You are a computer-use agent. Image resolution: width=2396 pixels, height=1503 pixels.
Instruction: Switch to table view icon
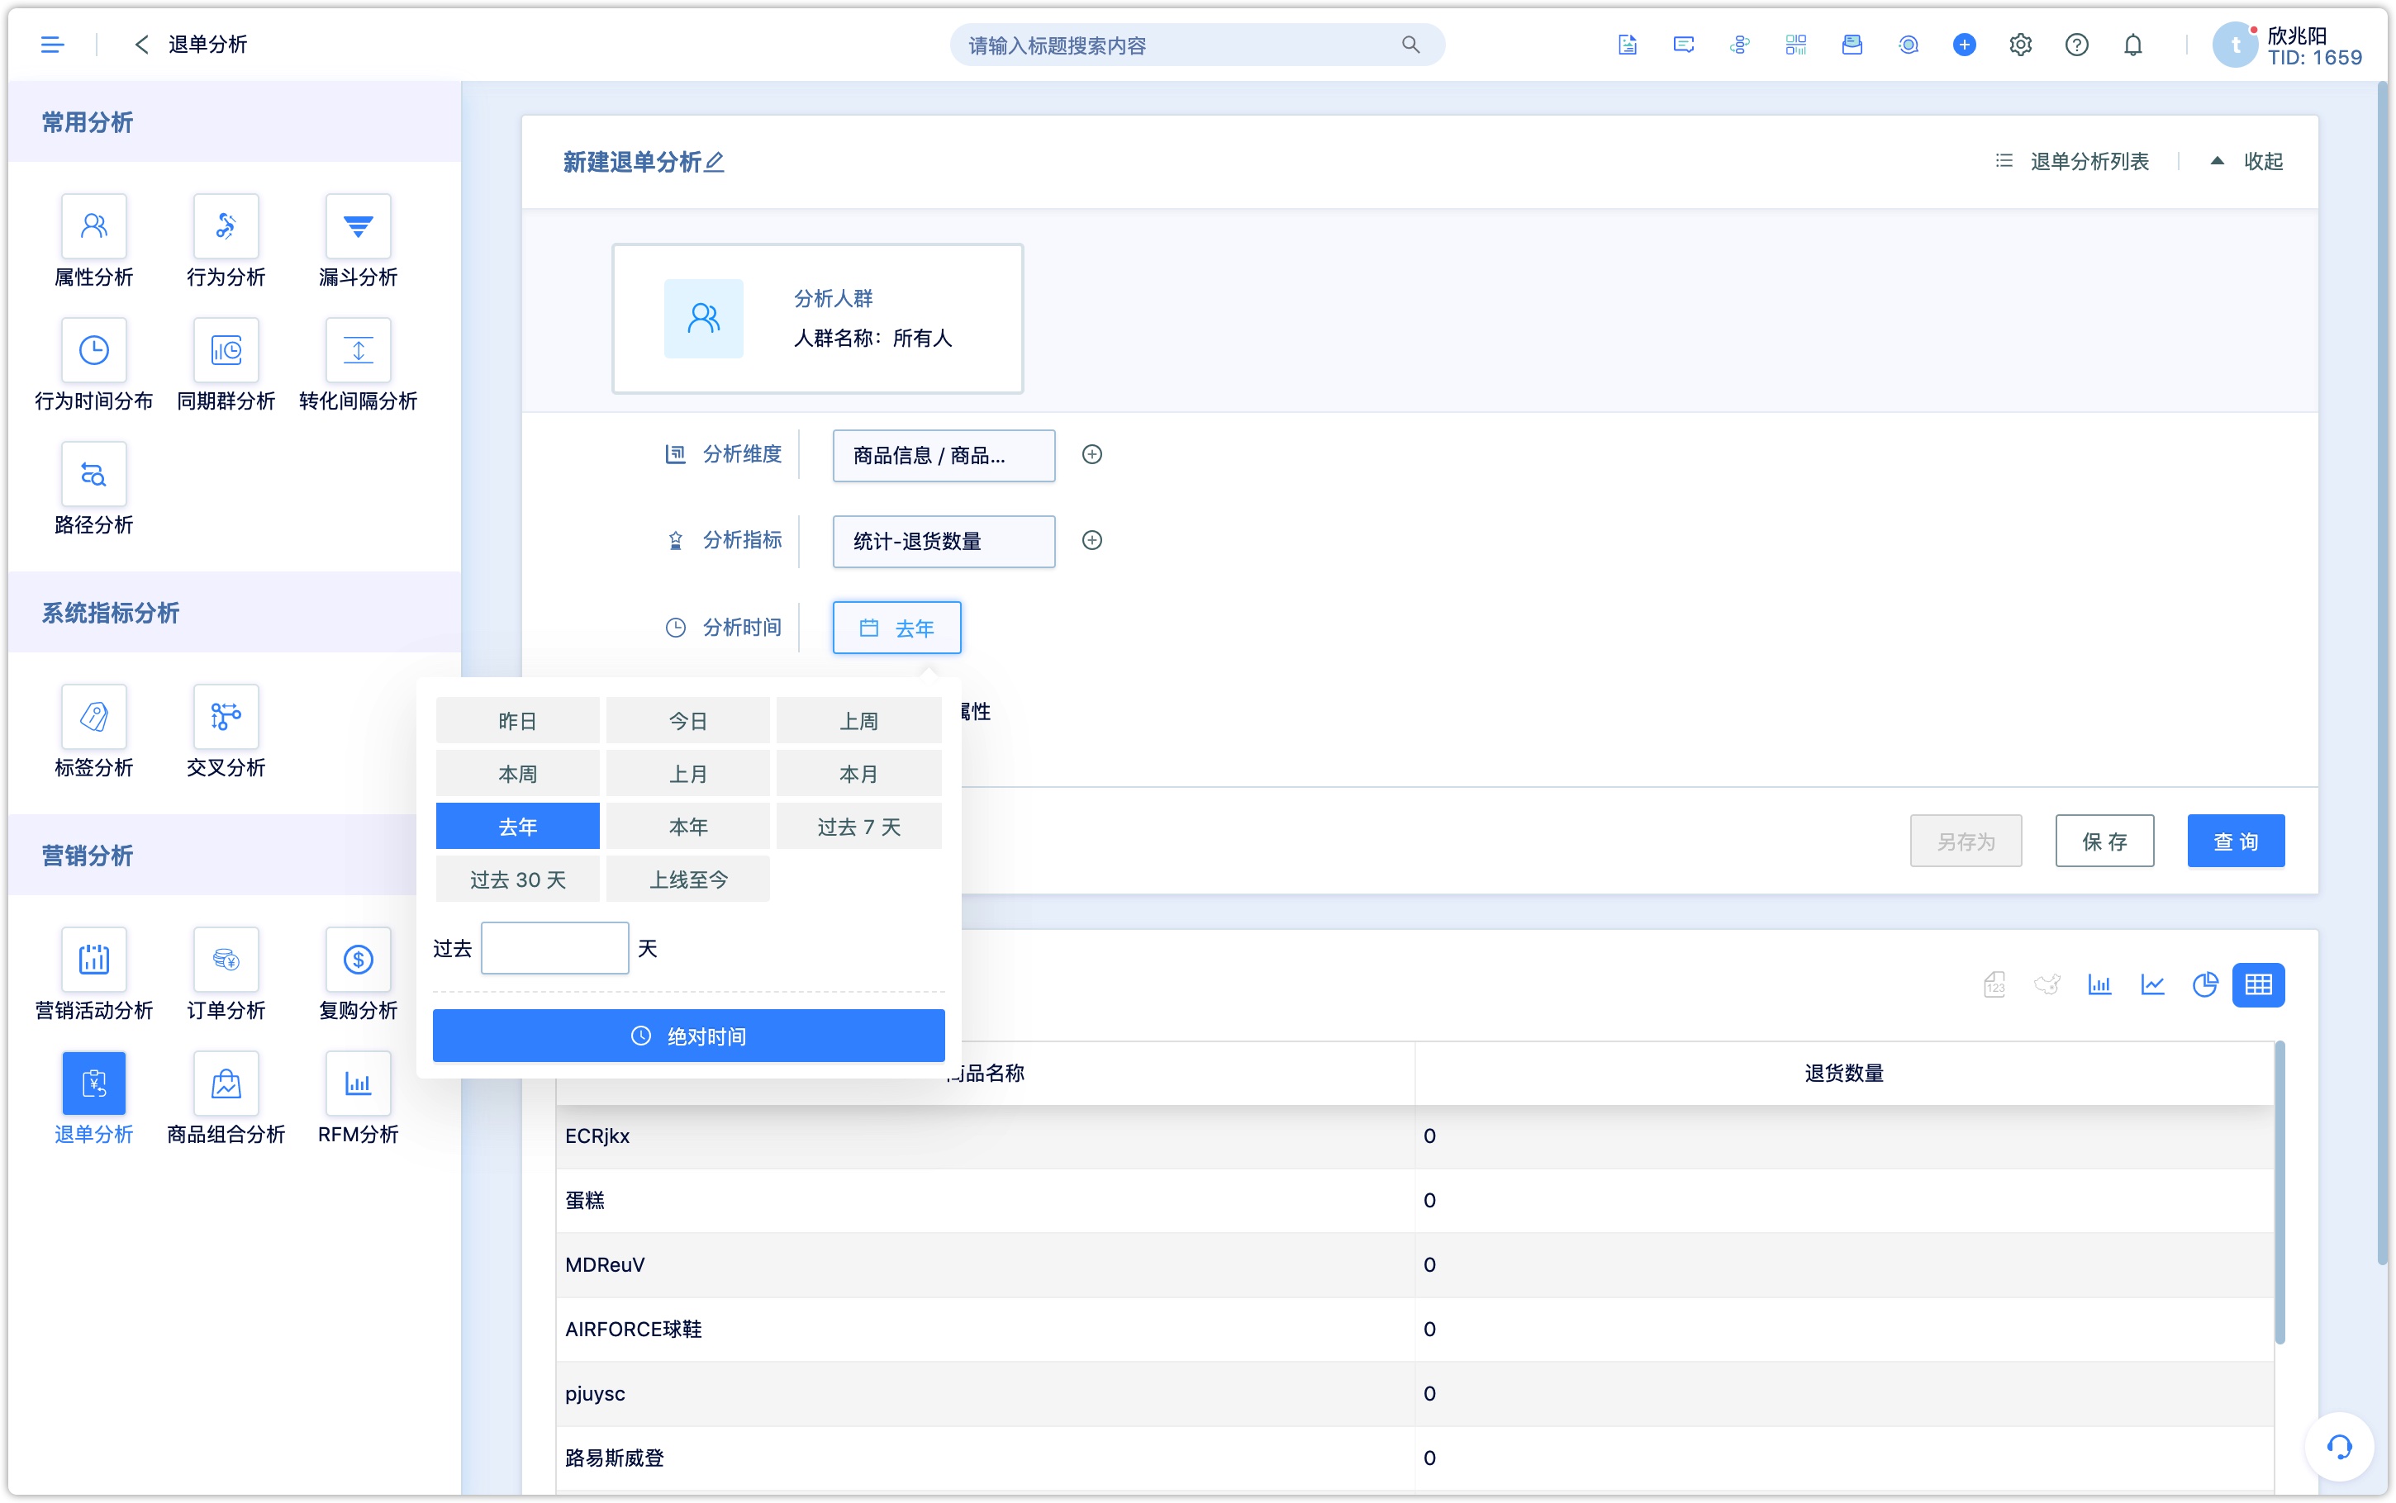tap(2258, 985)
